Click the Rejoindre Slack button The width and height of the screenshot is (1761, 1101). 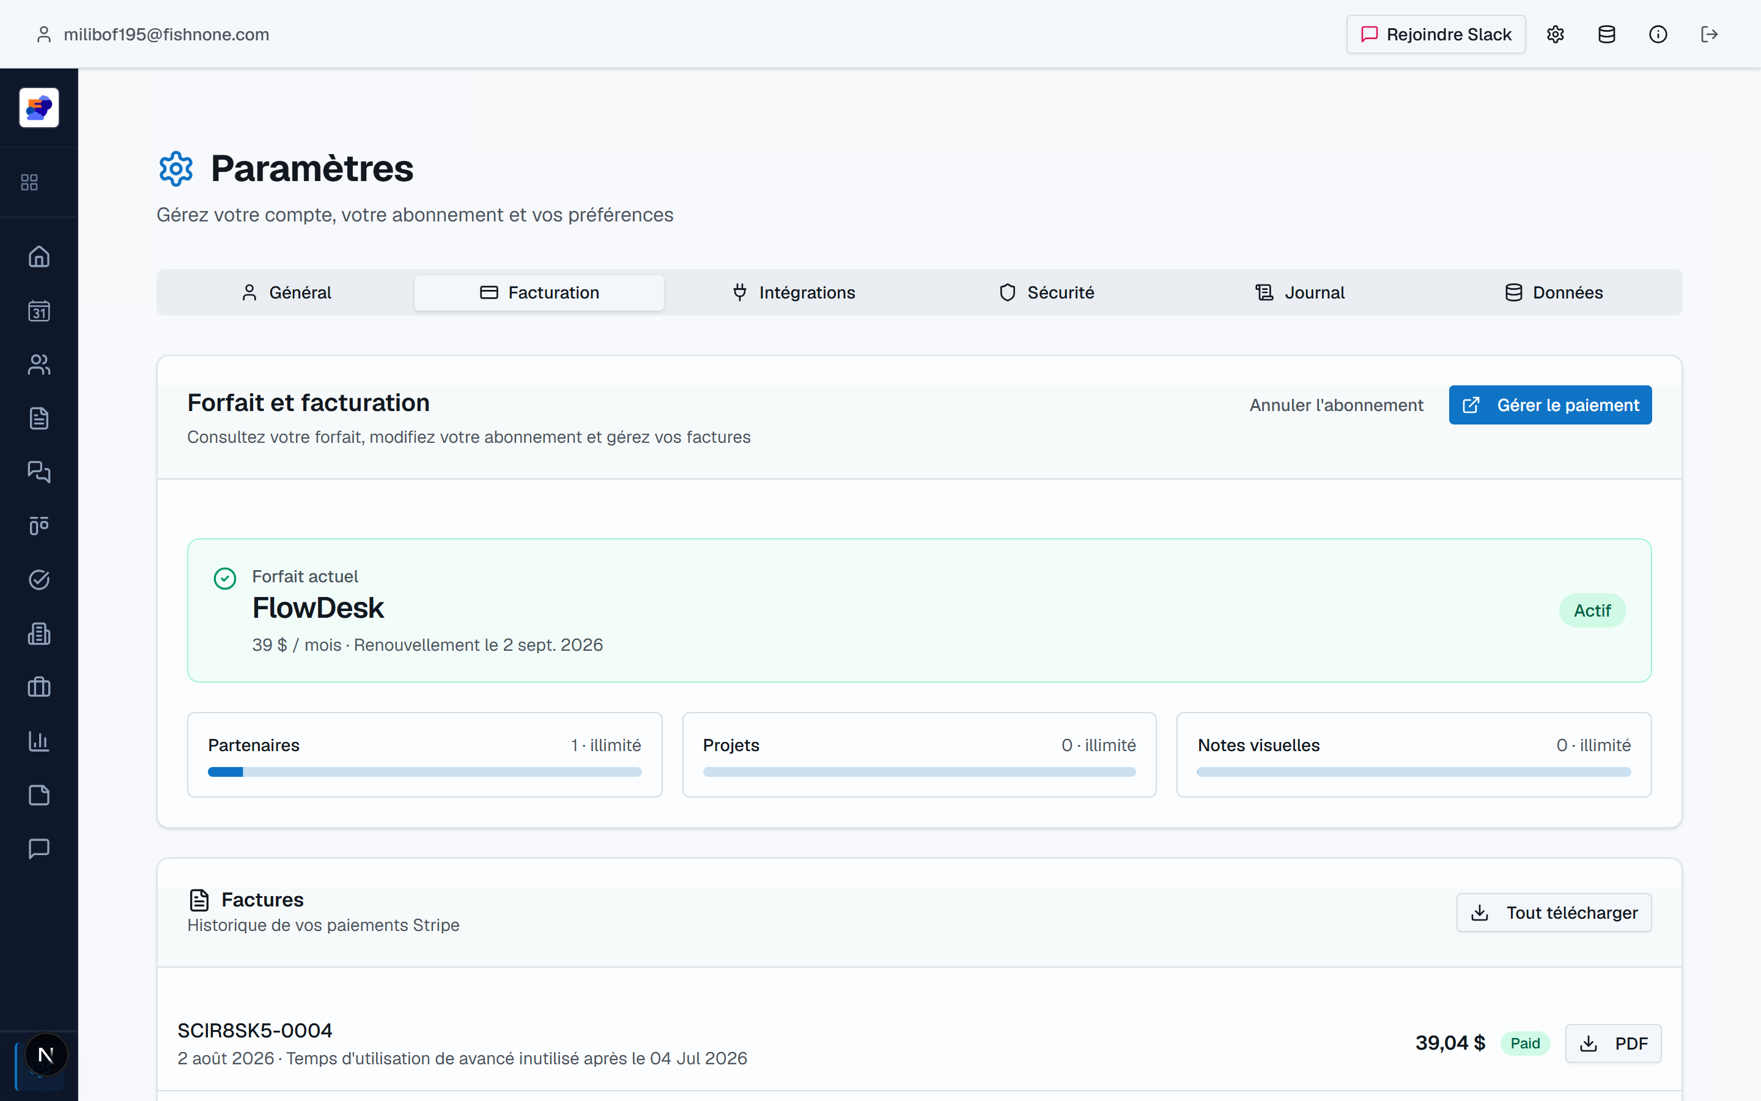(1436, 34)
